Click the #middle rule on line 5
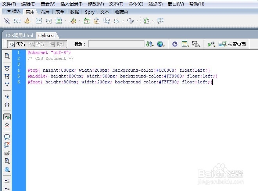Image resolution: width=258 pixels, height=191 pixels. [x=123, y=76]
